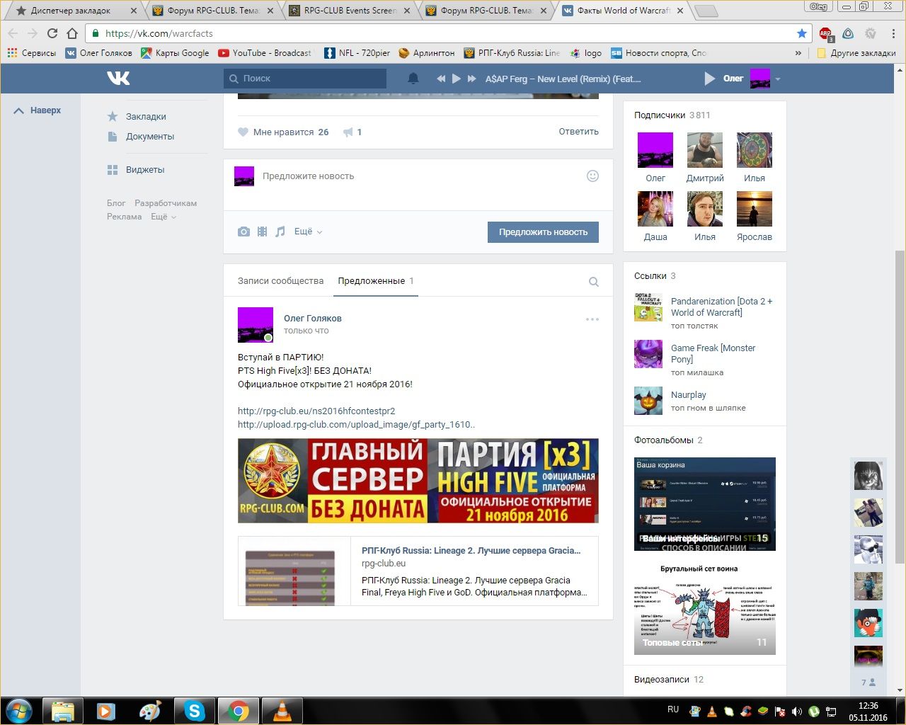This screenshot has height=725, width=906.
Task: Open the three-dots menu on Олег Голяков's post
Action: (592, 319)
